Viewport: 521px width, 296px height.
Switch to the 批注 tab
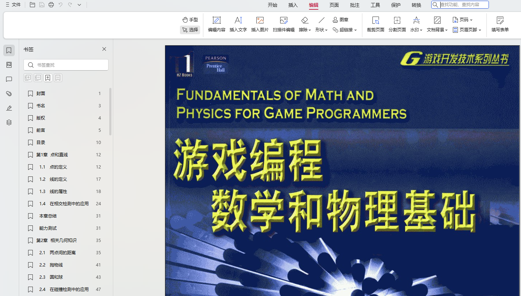[355, 5]
